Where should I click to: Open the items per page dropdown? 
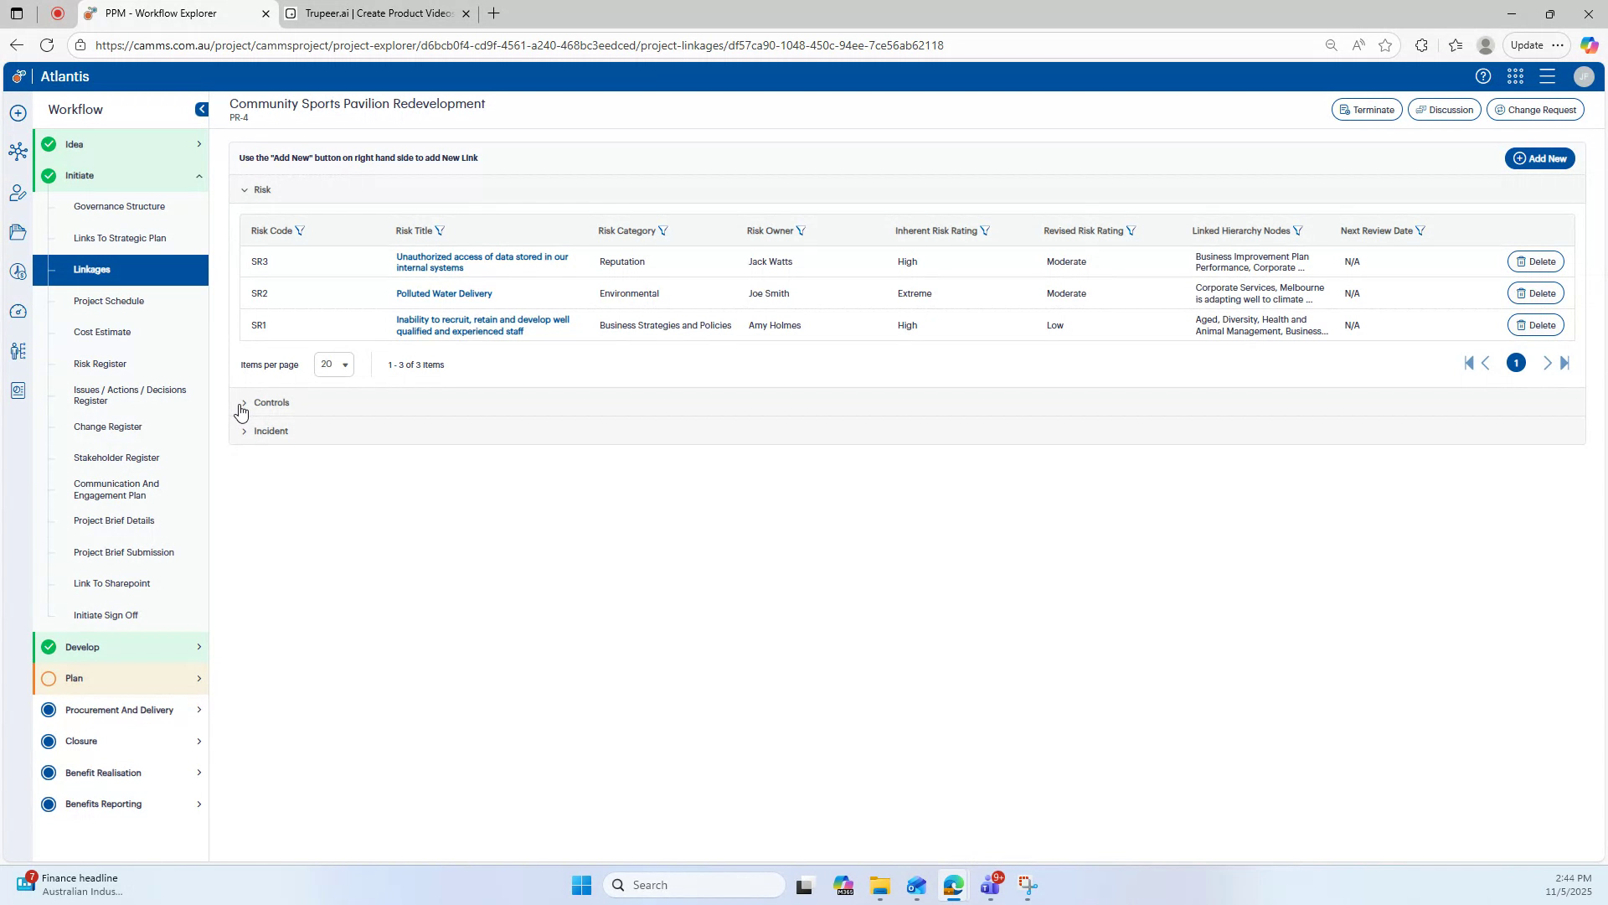(x=333, y=365)
